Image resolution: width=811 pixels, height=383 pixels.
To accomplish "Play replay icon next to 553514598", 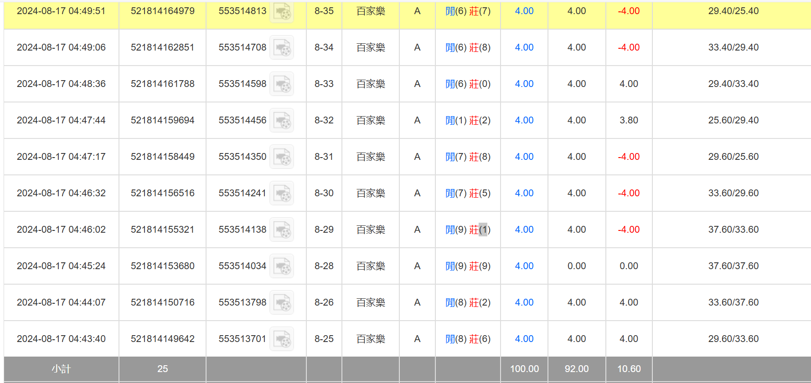I will pos(282,84).
